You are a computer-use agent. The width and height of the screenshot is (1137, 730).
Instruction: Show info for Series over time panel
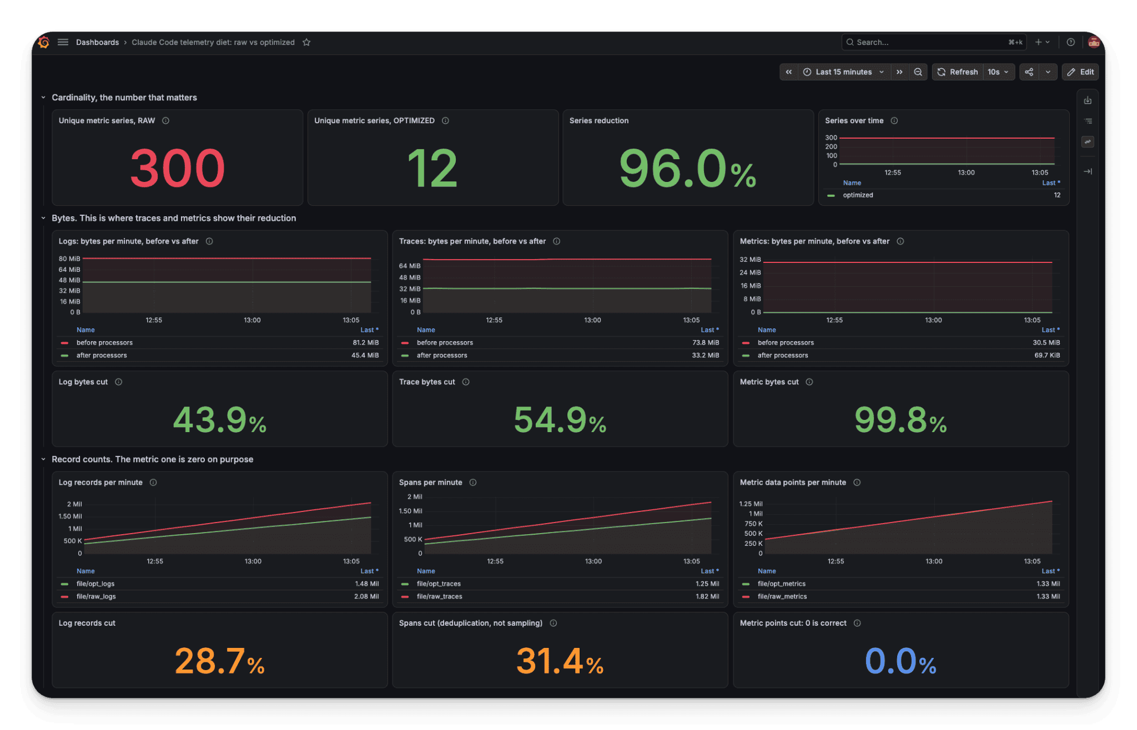point(894,121)
